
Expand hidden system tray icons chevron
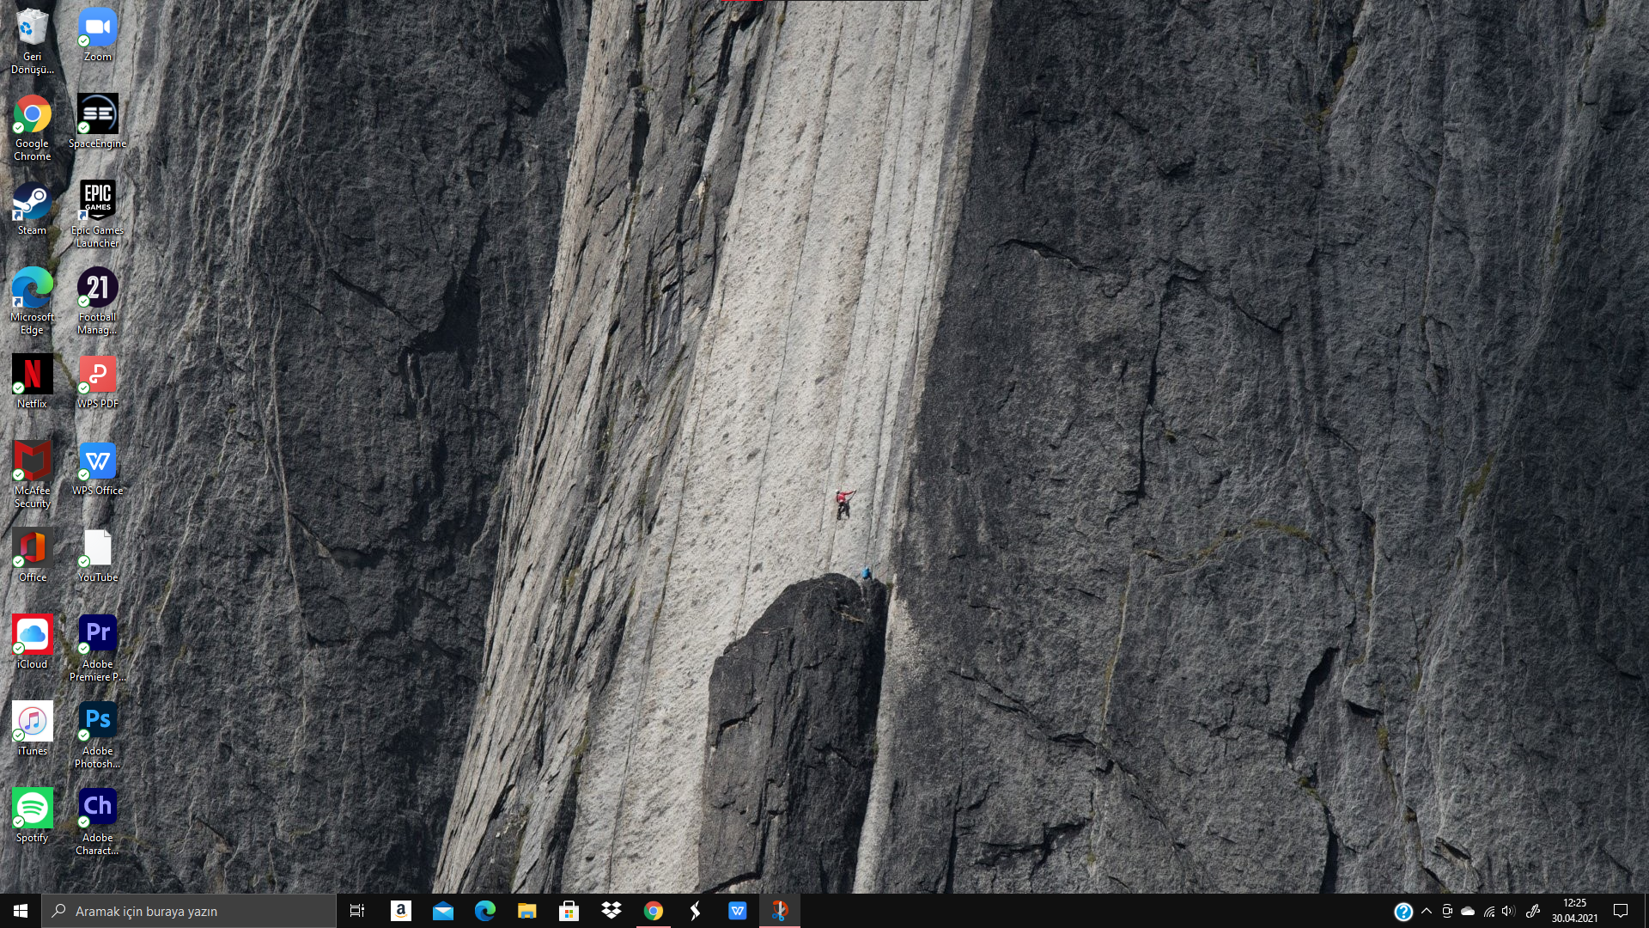click(x=1427, y=911)
